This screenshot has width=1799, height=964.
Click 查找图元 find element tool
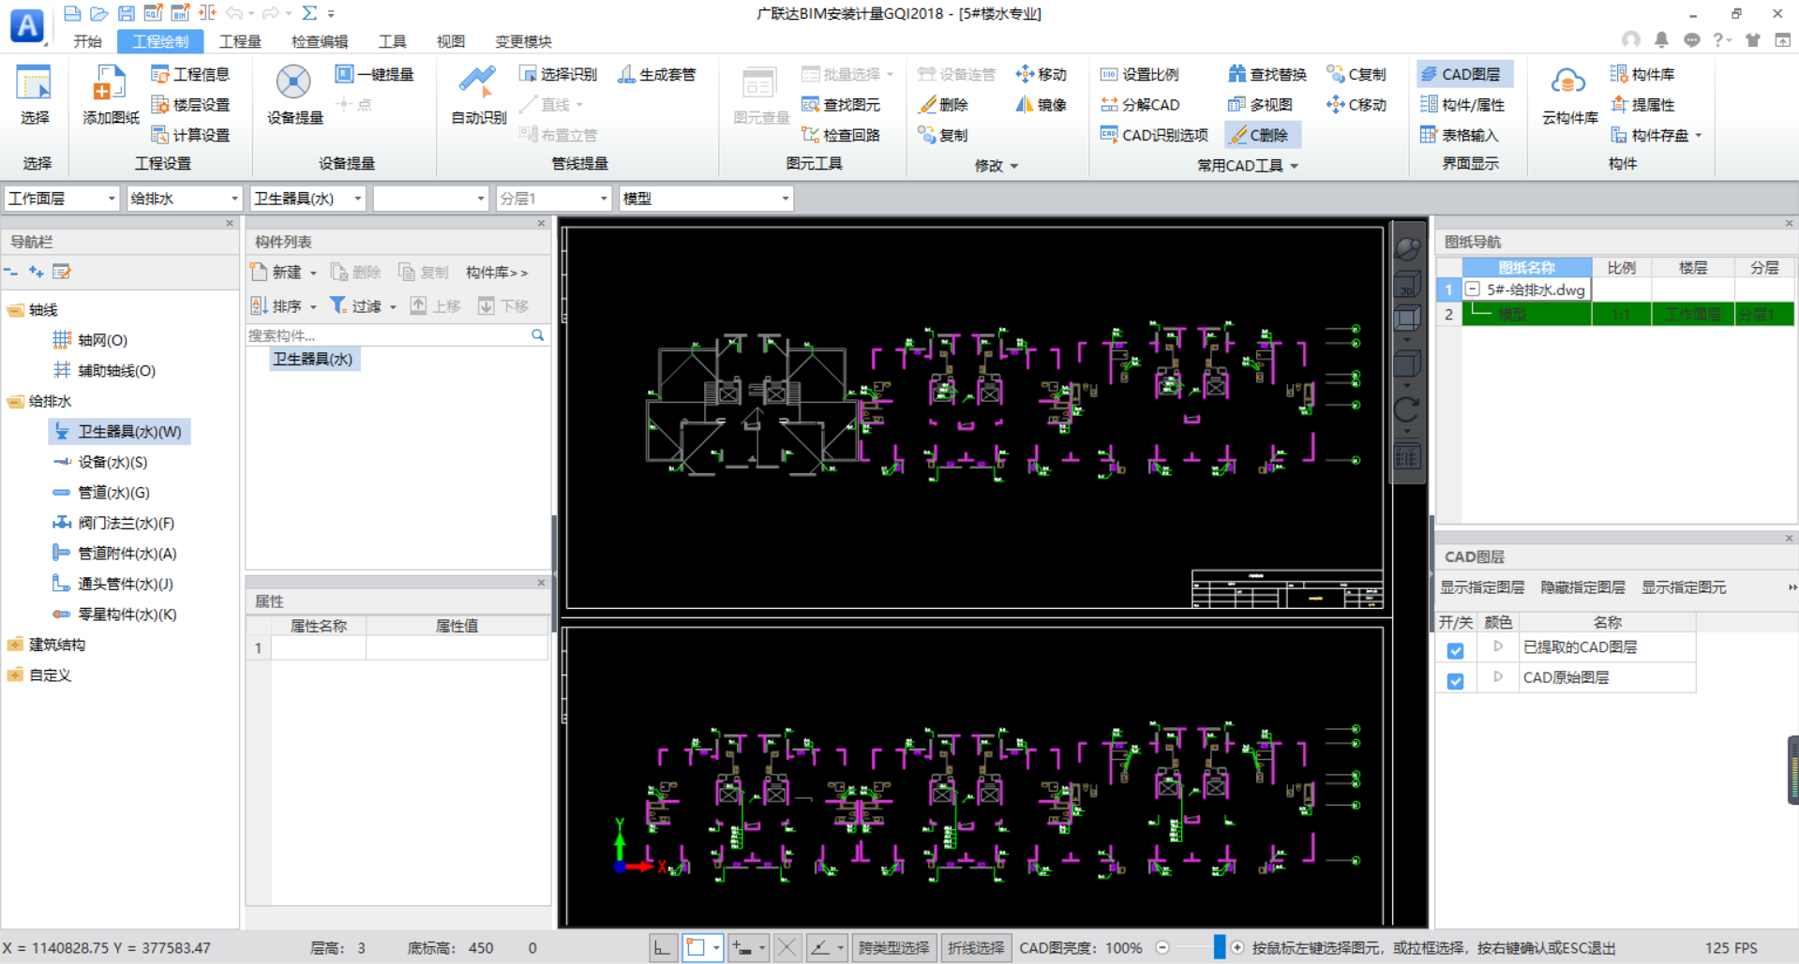[841, 105]
